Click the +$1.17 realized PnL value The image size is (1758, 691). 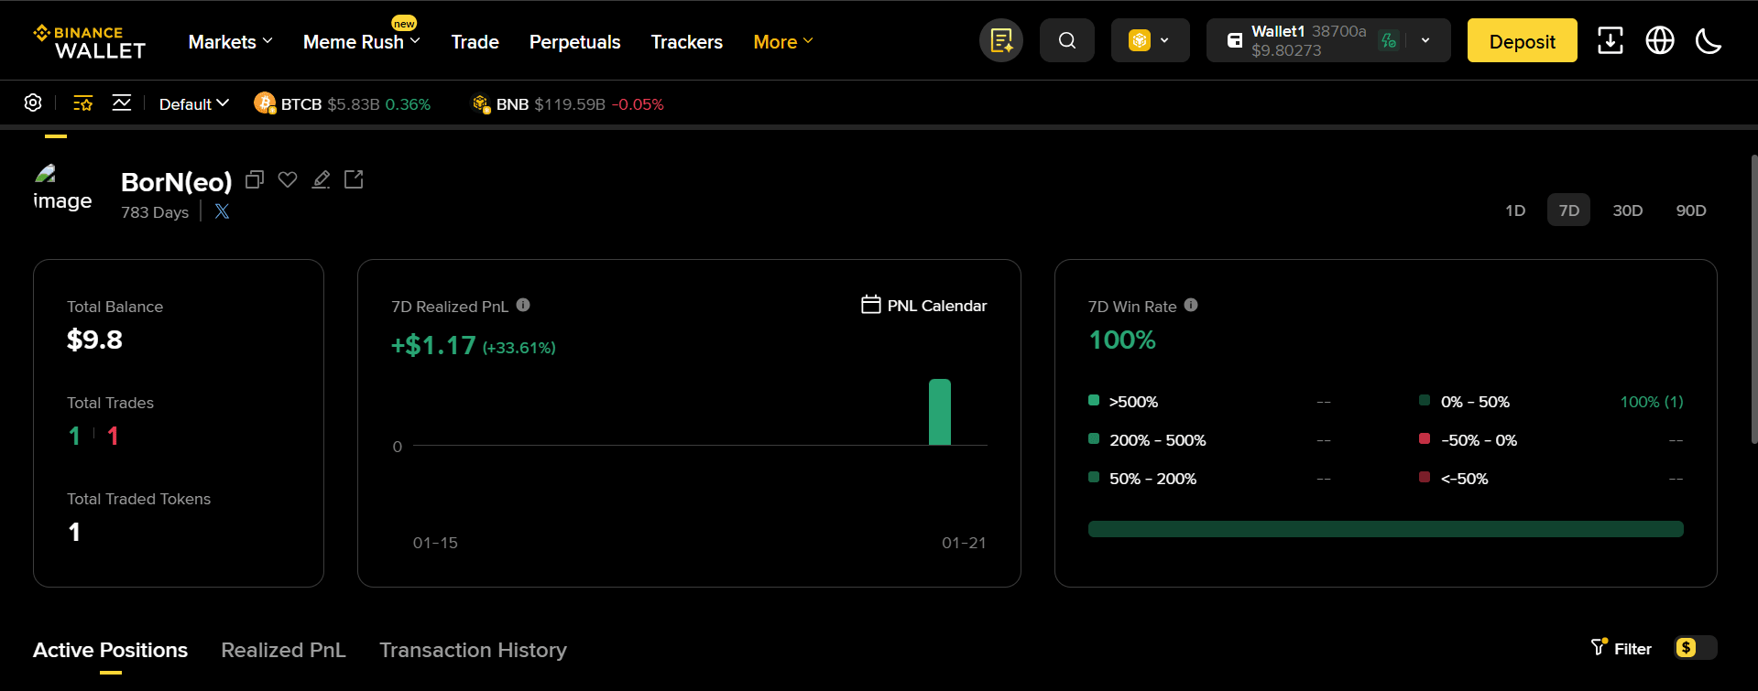(x=433, y=345)
